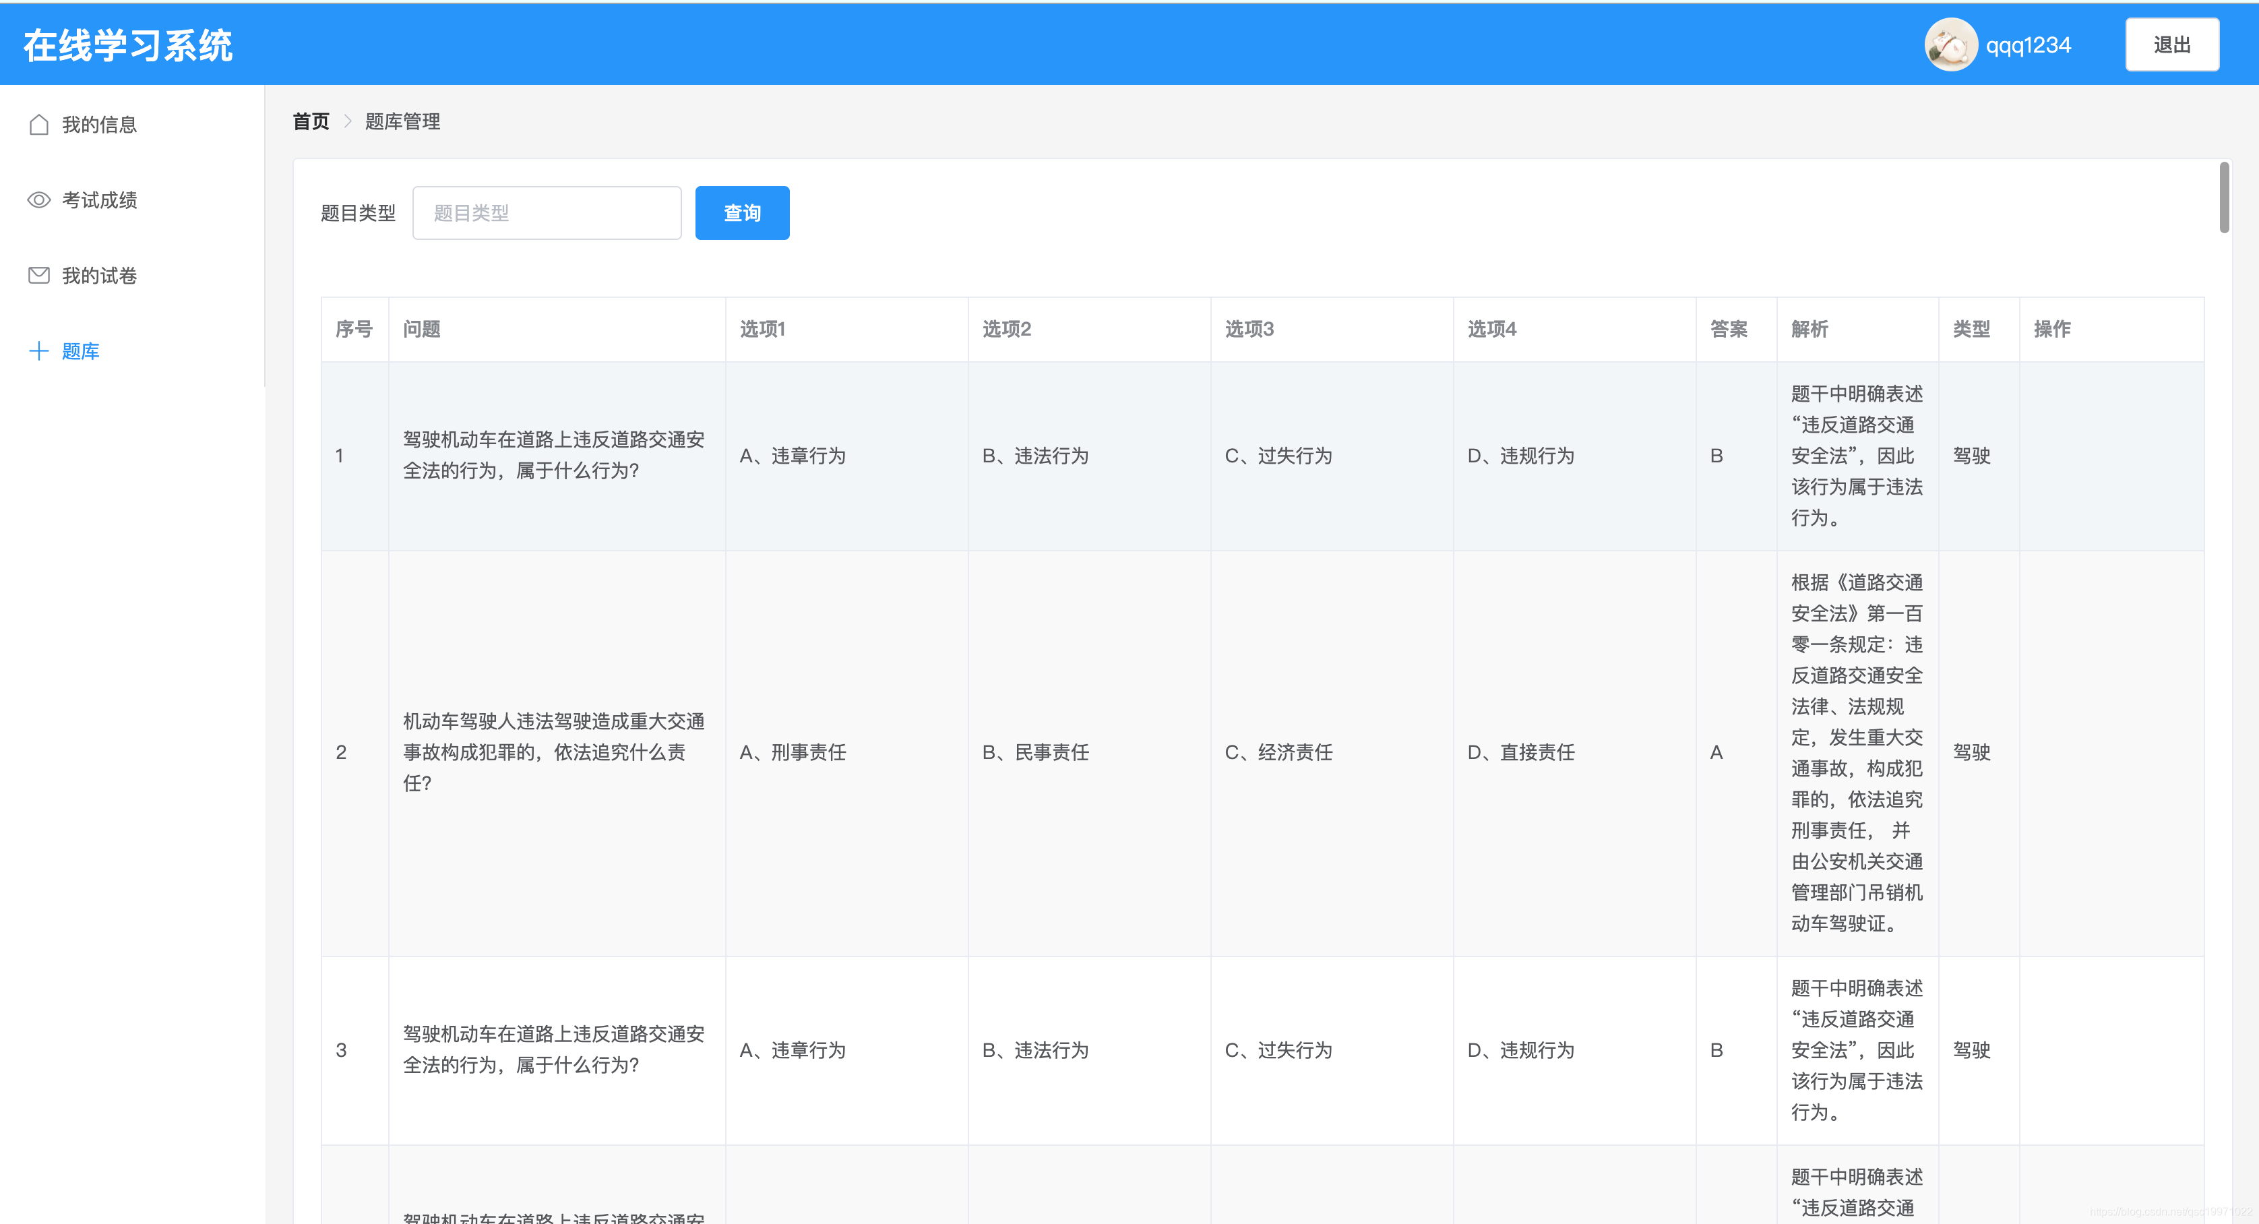Click the house icon beside 我的信息
Viewport: 2259px width, 1224px height.
[x=38, y=125]
